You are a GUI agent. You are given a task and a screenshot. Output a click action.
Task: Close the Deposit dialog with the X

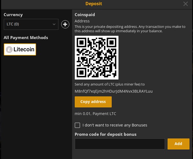(x=186, y=4)
